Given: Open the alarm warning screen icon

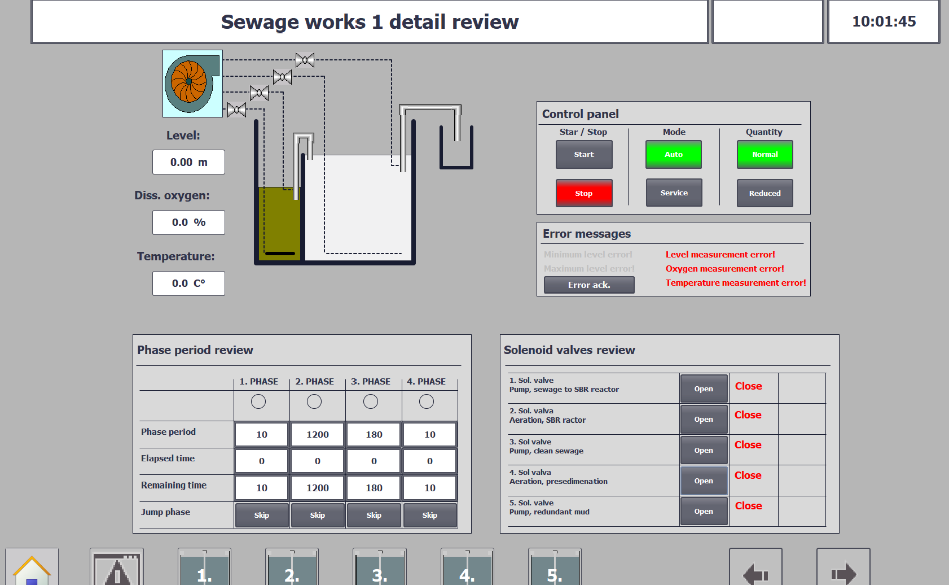Looking at the screenshot, I should click(x=117, y=569).
